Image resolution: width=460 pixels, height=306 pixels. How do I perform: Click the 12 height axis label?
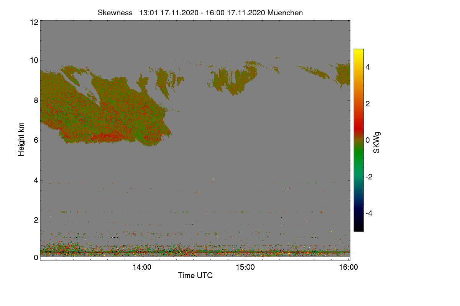click(34, 22)
